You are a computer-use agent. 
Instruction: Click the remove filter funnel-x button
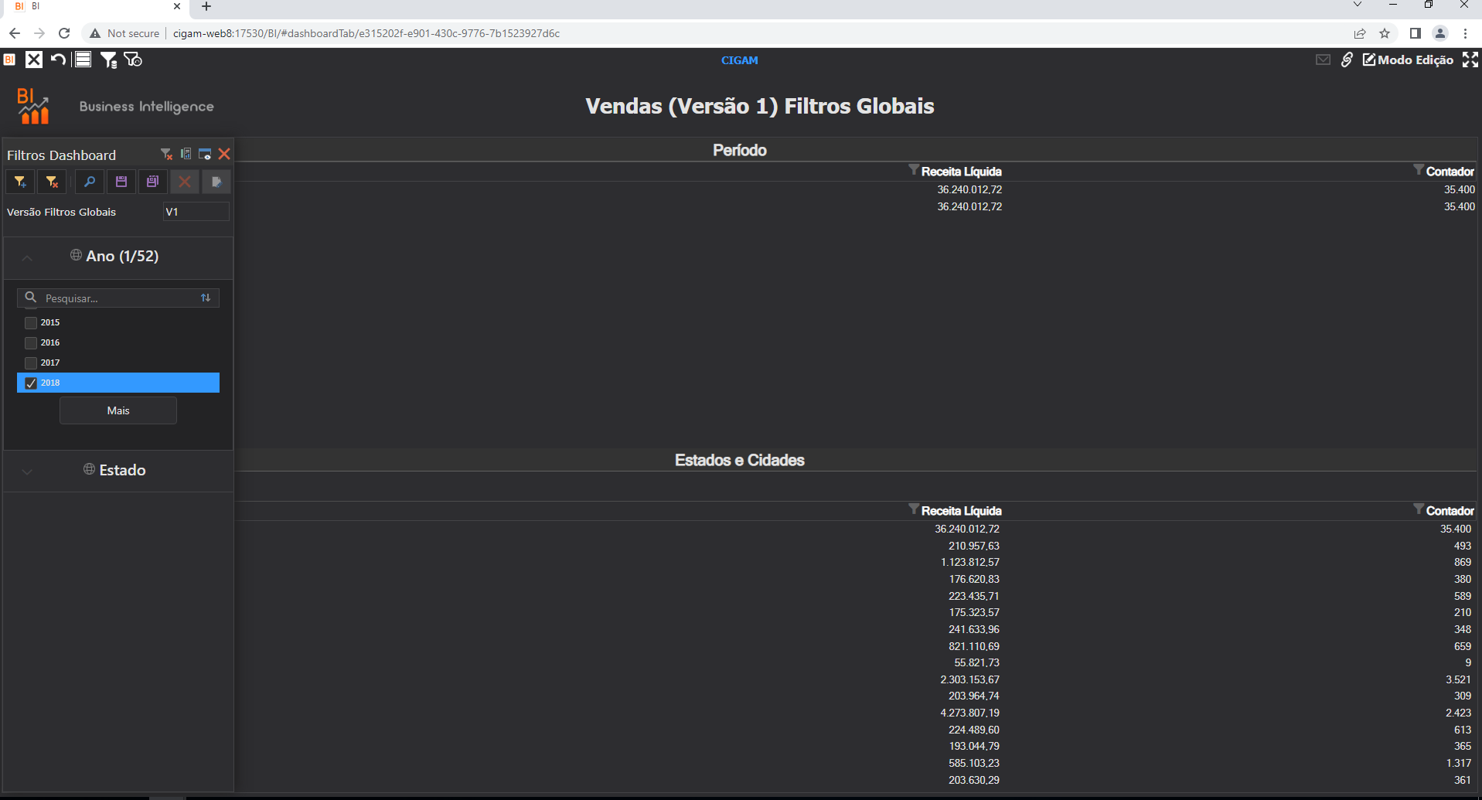pos(52,182)
